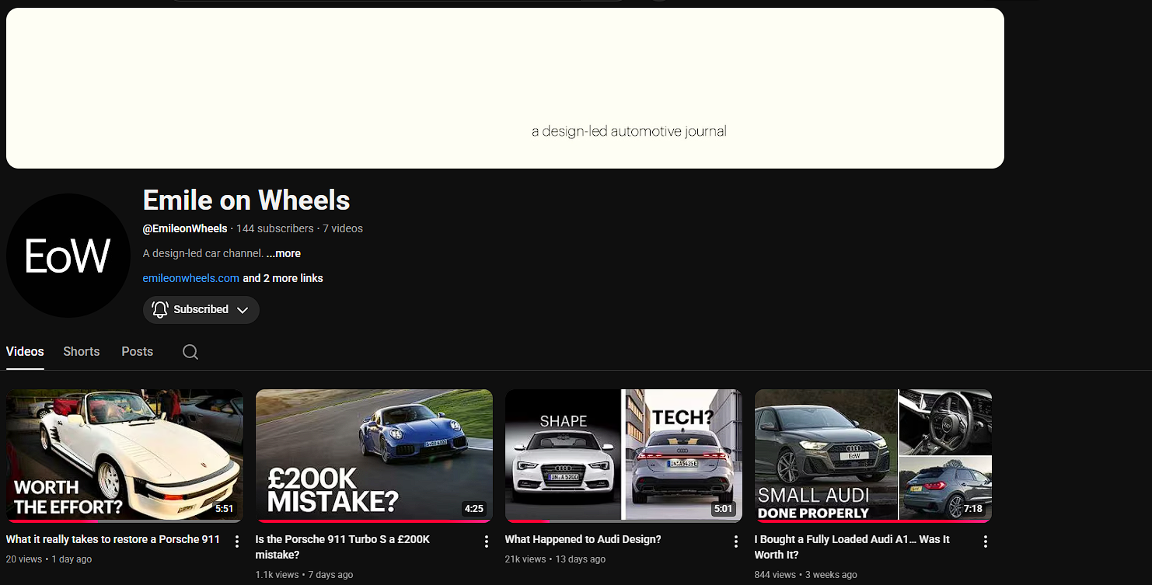Click the EoW channel avatar

pyautogui.click(x=68, y=256)
